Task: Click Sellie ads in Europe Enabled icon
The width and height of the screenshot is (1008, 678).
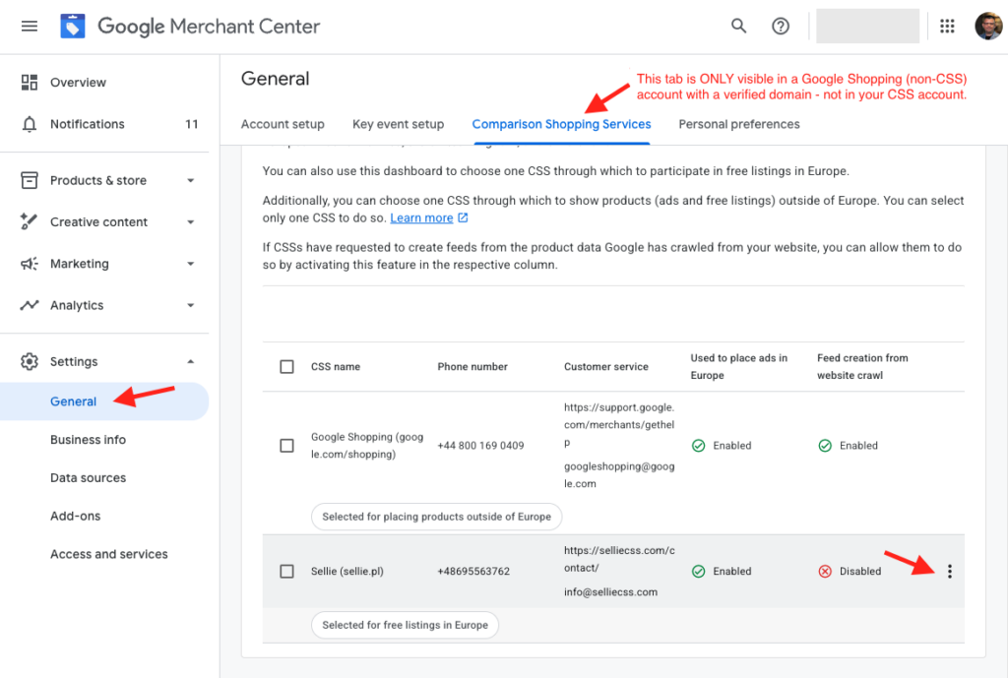Action: [698, 572]
